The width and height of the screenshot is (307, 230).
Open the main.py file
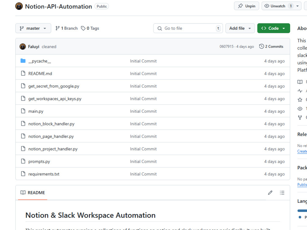coord(36,111)
